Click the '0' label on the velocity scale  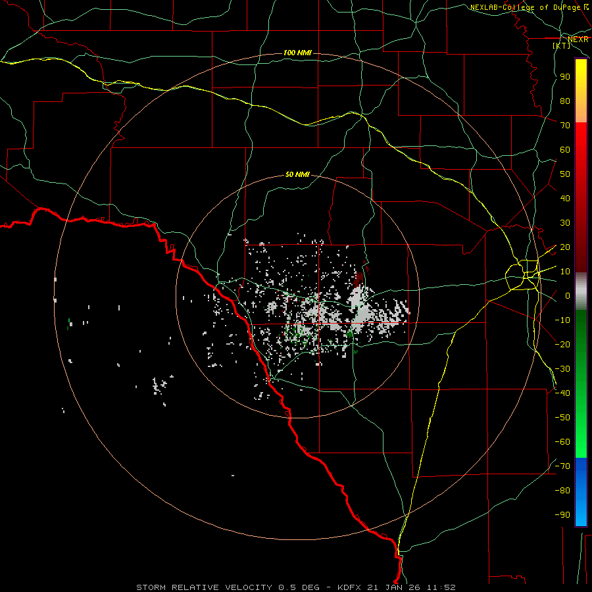(x=568, y=296)
